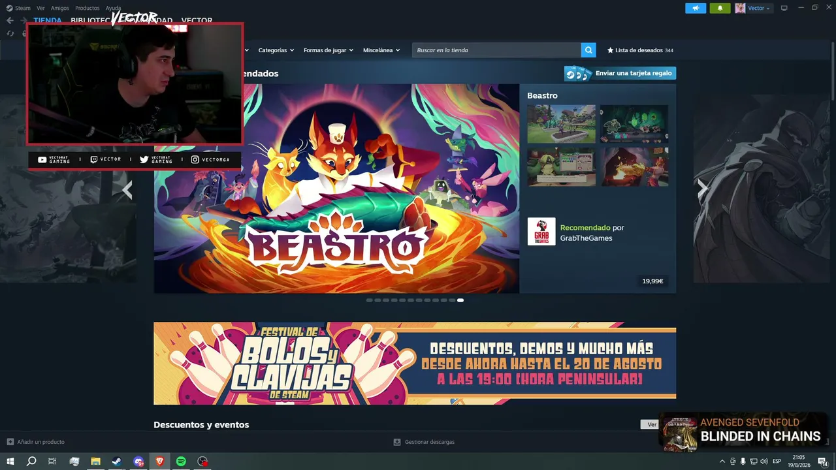Click the Descuentos y eventos heading

(201, 425)
